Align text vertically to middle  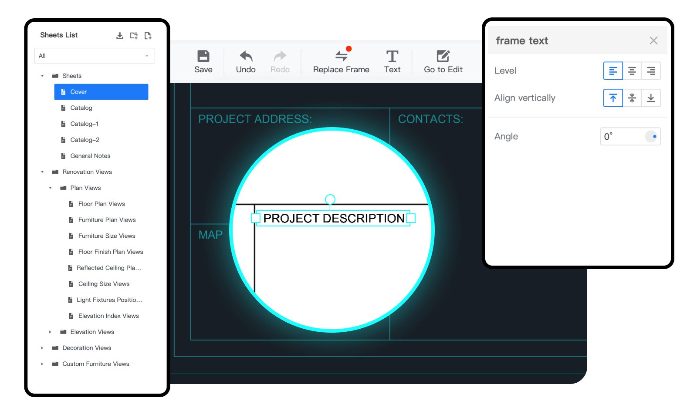632,98
